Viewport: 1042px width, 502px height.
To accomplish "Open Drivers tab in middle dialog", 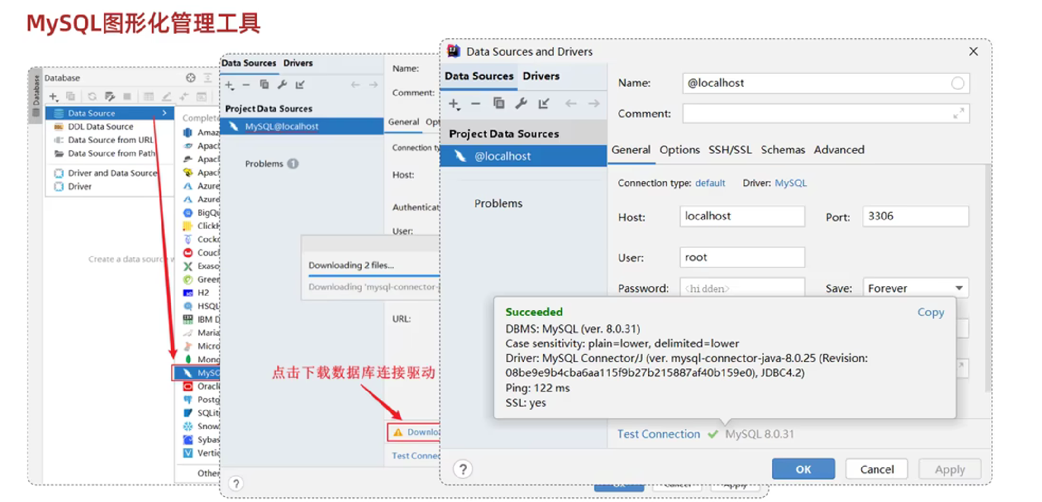I will click(298, 63).
